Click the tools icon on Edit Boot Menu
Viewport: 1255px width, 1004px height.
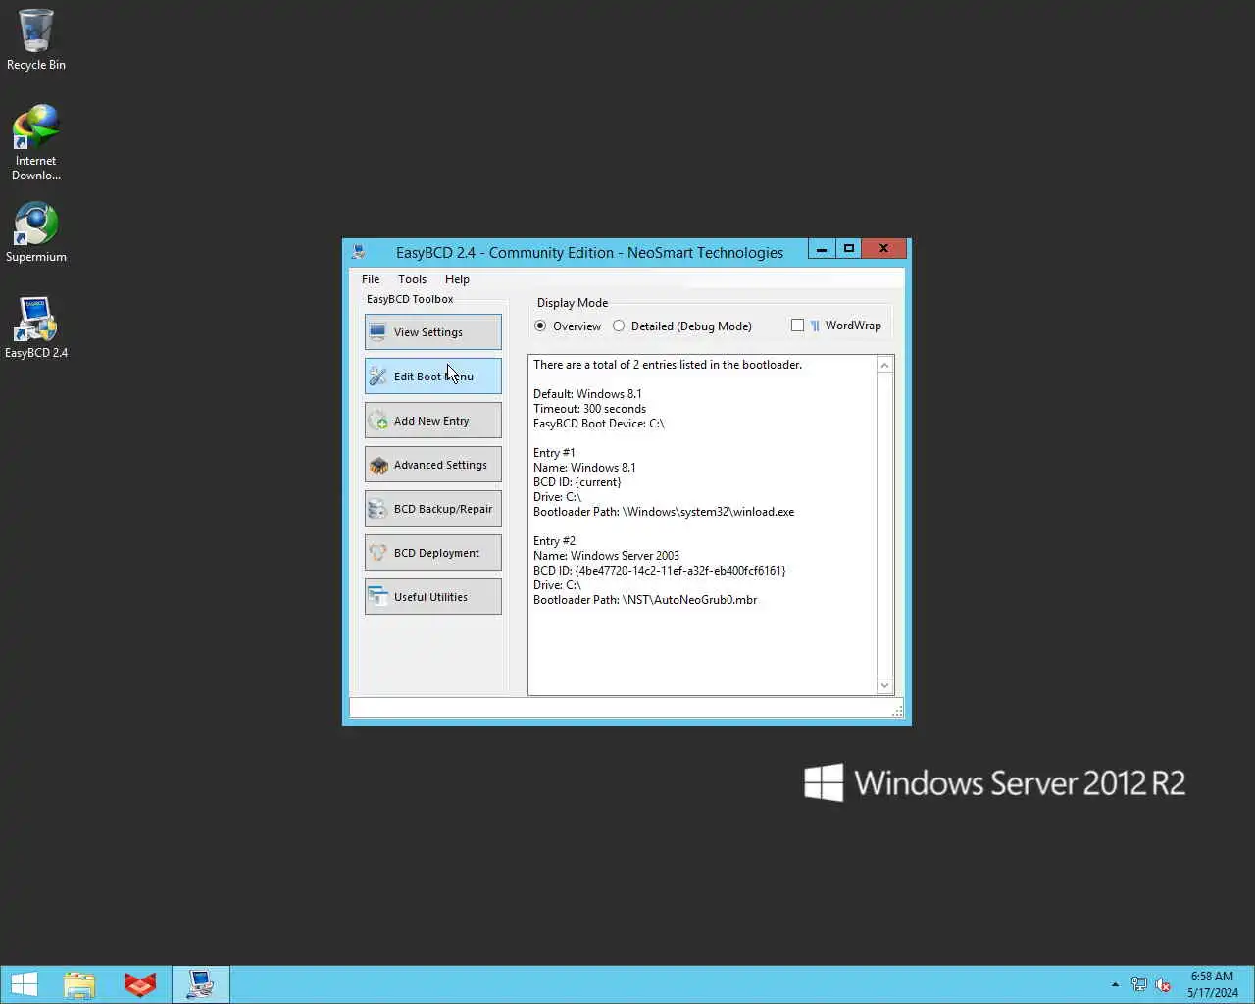tap(378, 376)
